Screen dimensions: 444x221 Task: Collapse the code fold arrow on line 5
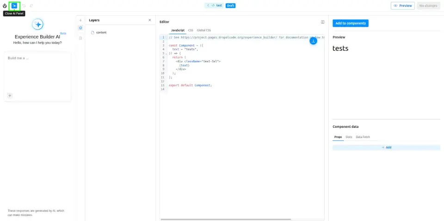[166, 54]
